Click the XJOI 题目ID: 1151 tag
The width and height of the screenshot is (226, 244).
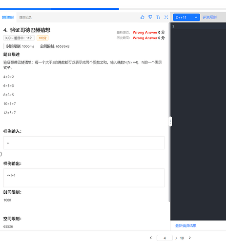tap(19, 38)
